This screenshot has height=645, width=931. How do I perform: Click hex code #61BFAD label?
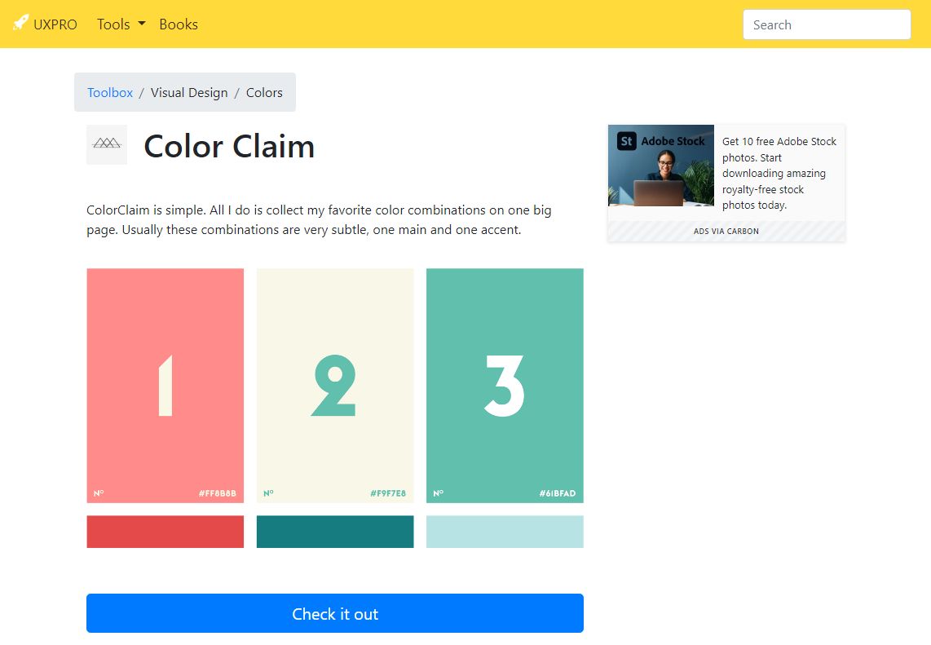(x=558, y=493)
